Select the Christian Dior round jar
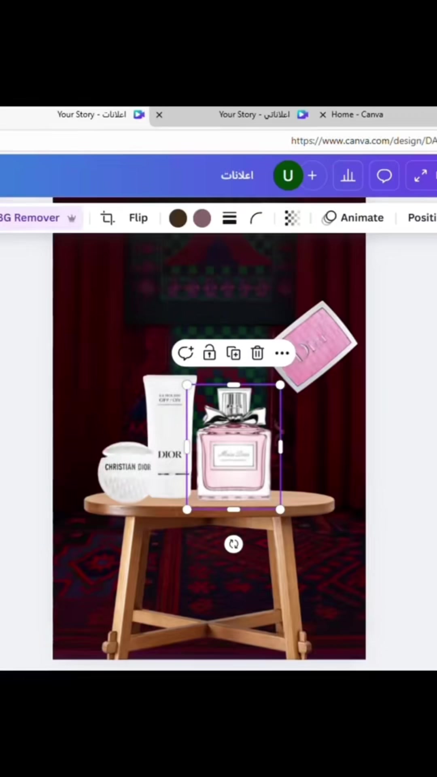This screenshot has height=777, width=437. [x=125, y=472]
